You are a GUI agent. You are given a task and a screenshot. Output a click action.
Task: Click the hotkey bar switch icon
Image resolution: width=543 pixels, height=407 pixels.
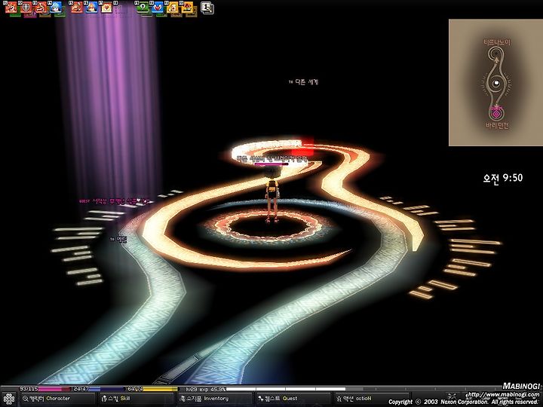(x=207, y=8)
